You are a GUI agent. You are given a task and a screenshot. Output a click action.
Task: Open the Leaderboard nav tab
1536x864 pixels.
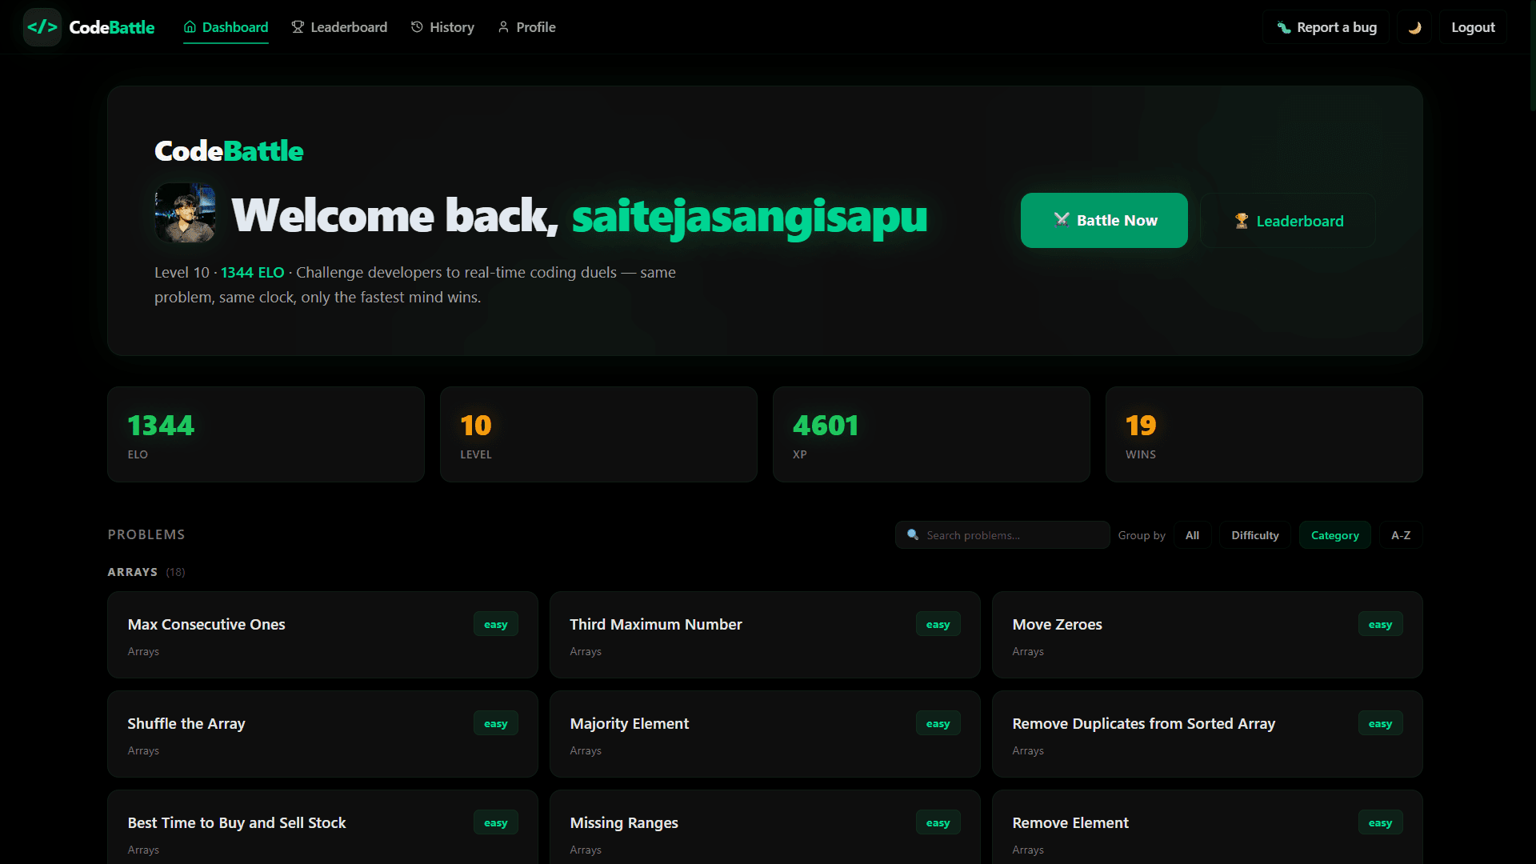[339, 27]
